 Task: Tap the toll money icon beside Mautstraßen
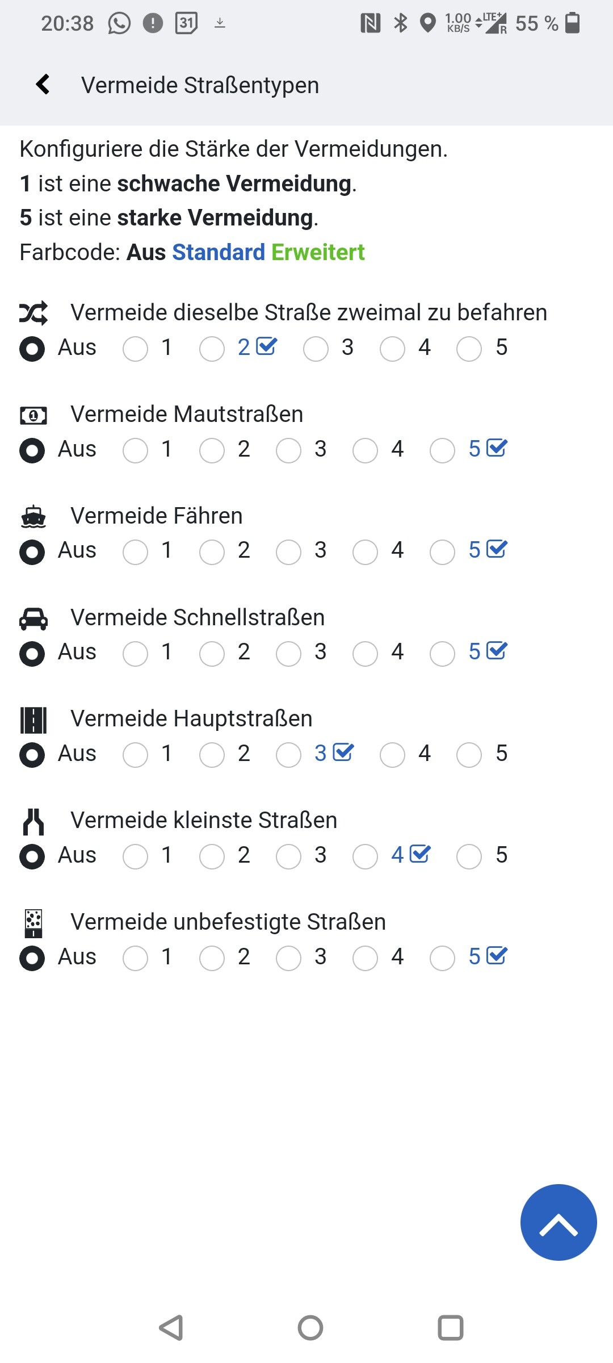(33, 415)
